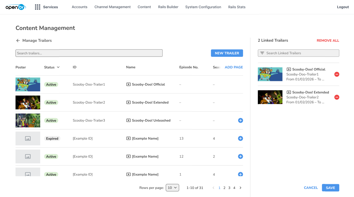Click REMOVE ALL linked trailers
Image resolution: width=354 pixels, height=197 pixels.
pyautogui.click(x=328, y=40)
